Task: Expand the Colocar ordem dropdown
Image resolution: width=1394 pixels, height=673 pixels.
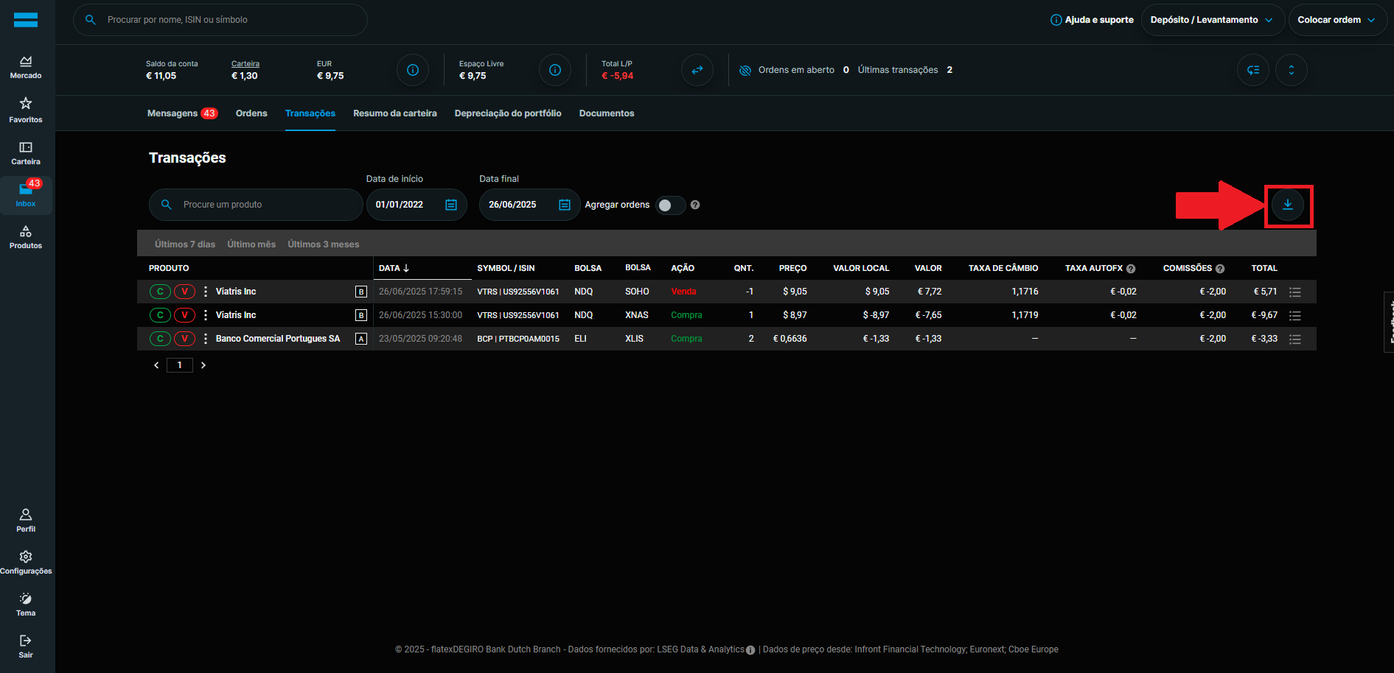Action: click(x=1337, y=20)
